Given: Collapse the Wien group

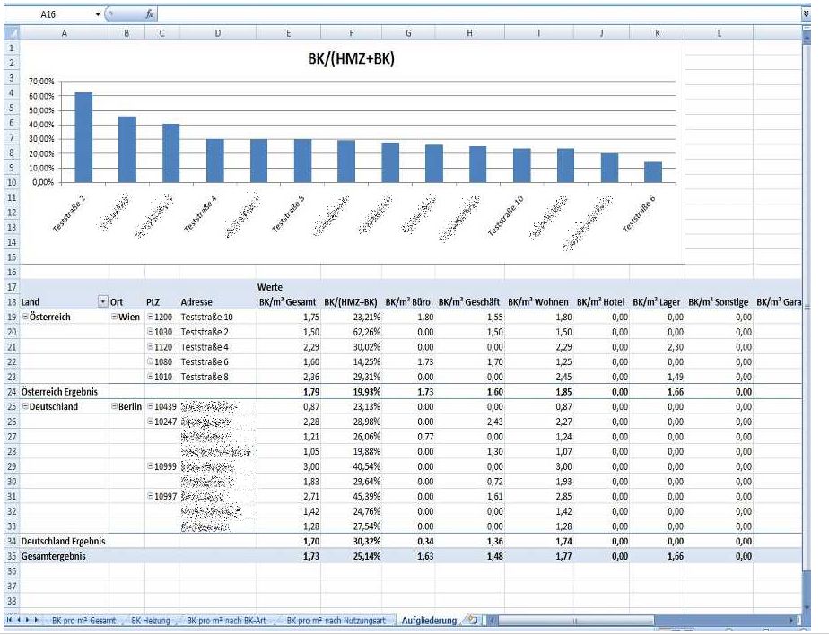Looking at the screenshot, I should click(x=114, y=317).
